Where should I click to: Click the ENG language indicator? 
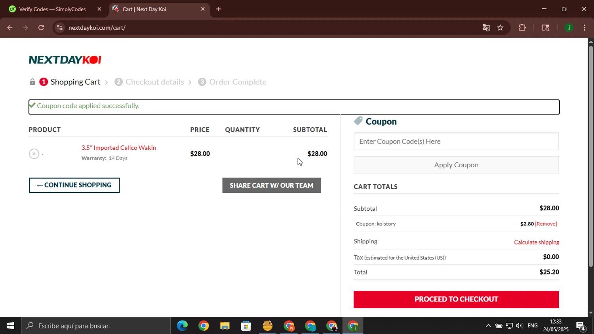533,326
